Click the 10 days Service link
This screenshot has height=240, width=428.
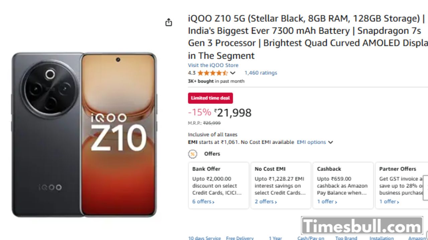click(204, 238)
